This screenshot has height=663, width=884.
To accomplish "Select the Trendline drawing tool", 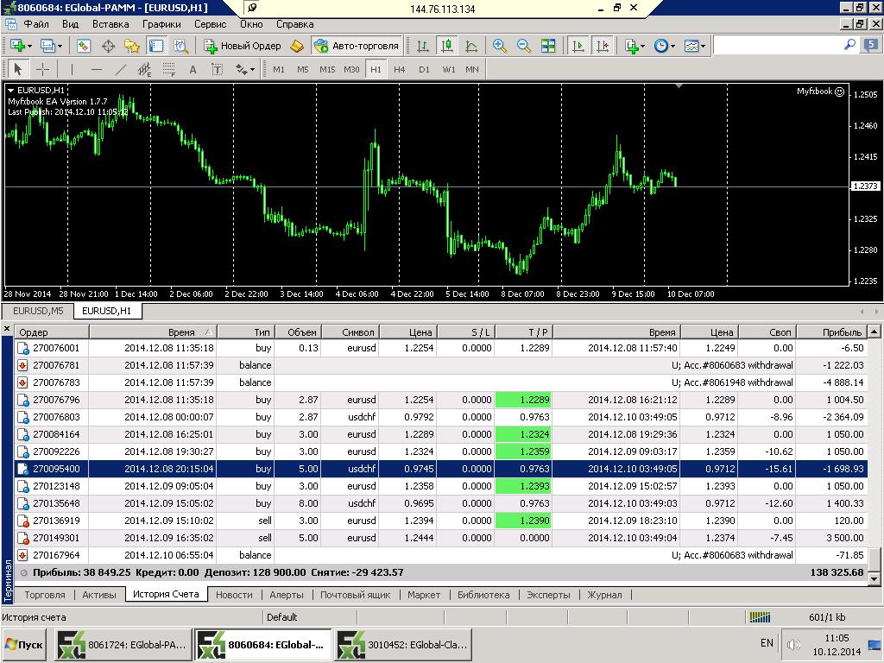I will pos(121,69).
